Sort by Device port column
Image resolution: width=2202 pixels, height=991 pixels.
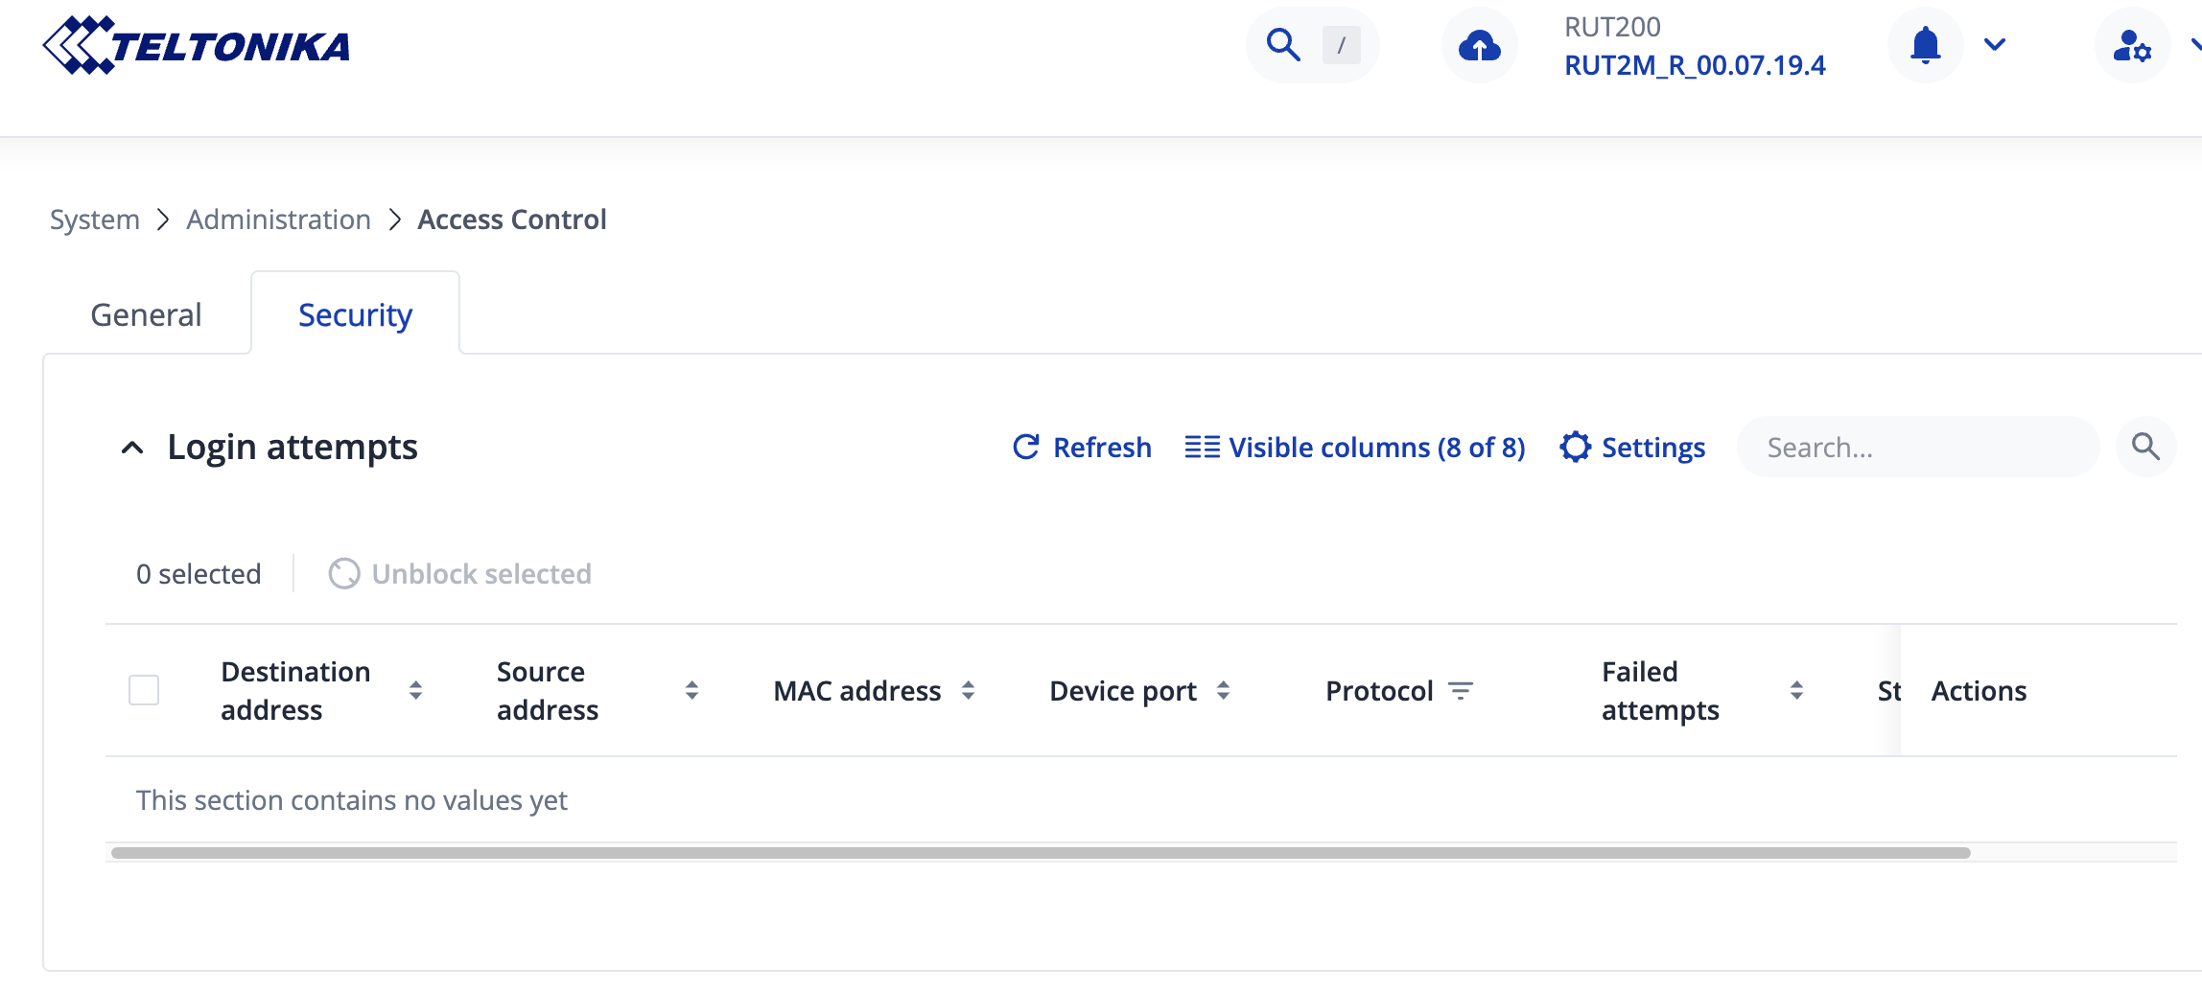pyautogui.click(x=1223, y=690)
